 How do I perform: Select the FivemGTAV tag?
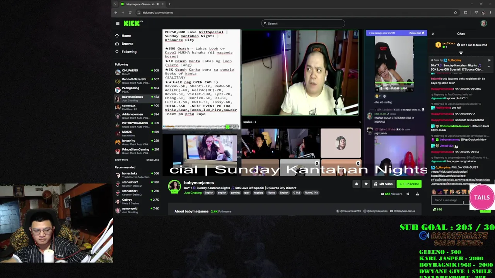point(311,193)
